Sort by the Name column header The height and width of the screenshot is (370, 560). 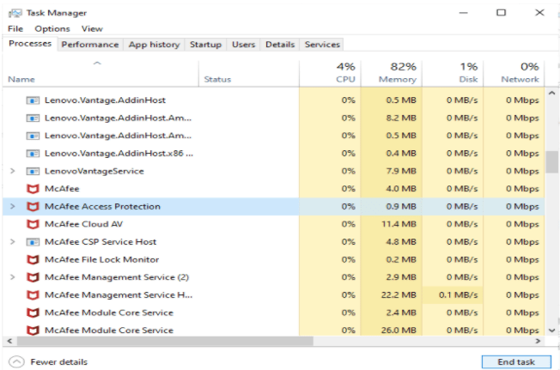pos(100,74)
